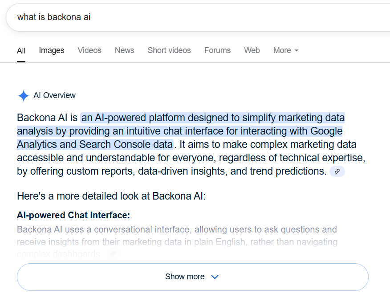
Task: Click the AI Overview label text
Action: point(54,95)
